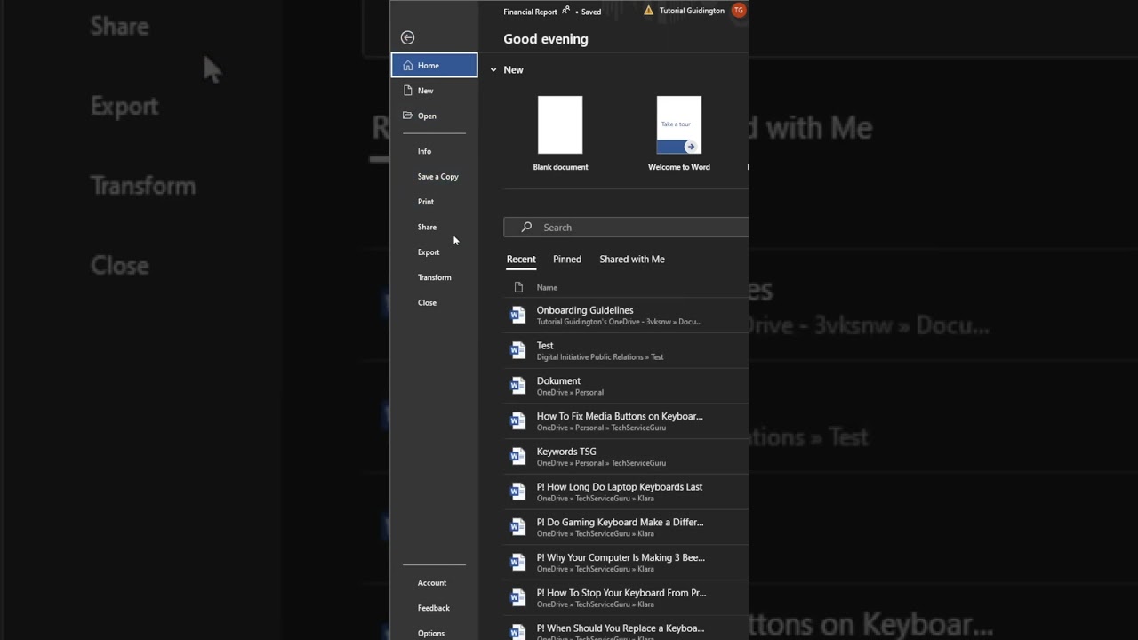Click the New page icon in sidebar

pyautogui.click(x=407, y=91)
